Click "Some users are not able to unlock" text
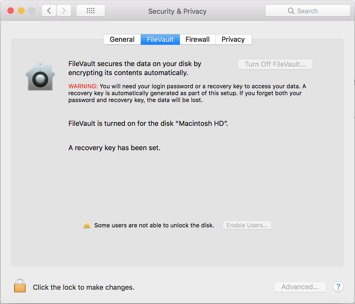 (x=154, y=225)
